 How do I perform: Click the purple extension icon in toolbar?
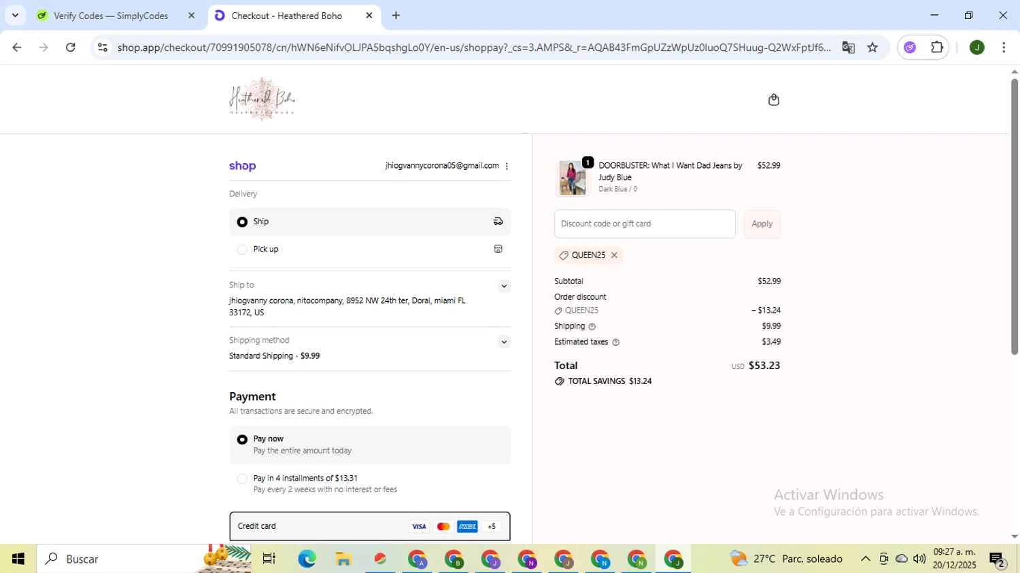[x=910, y=48]
